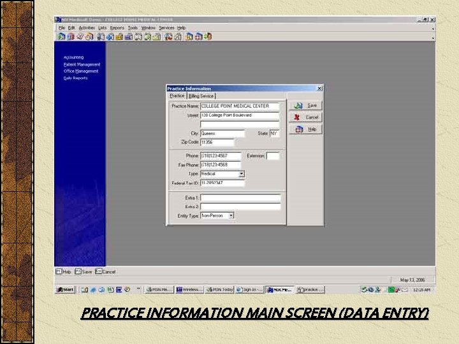Click the clock-face toolbar icon

point(89,36)
